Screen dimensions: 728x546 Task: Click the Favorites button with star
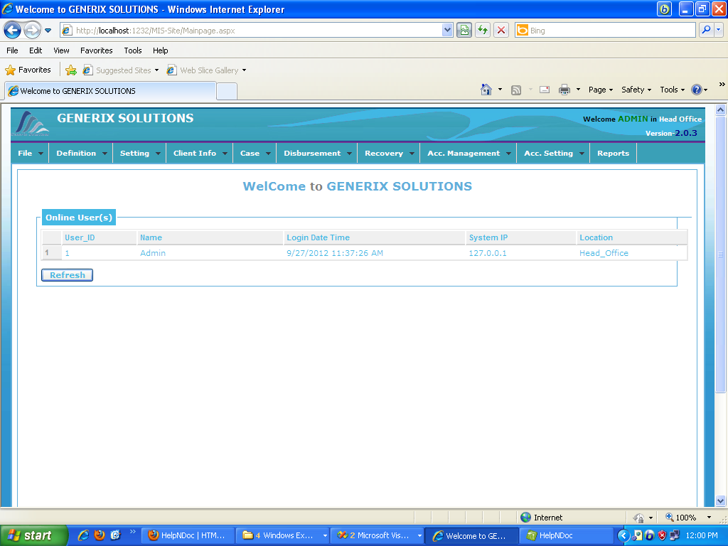(28, 70)
